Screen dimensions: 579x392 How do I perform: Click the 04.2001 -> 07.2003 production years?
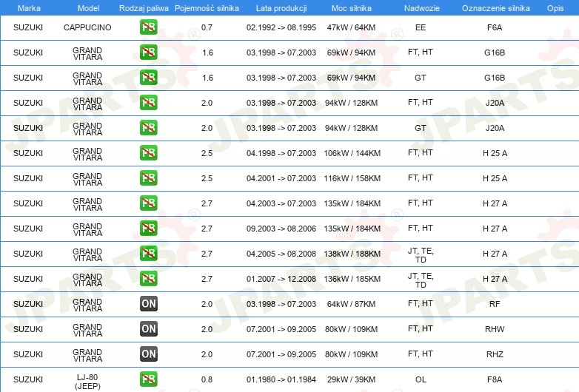(281, 178)
